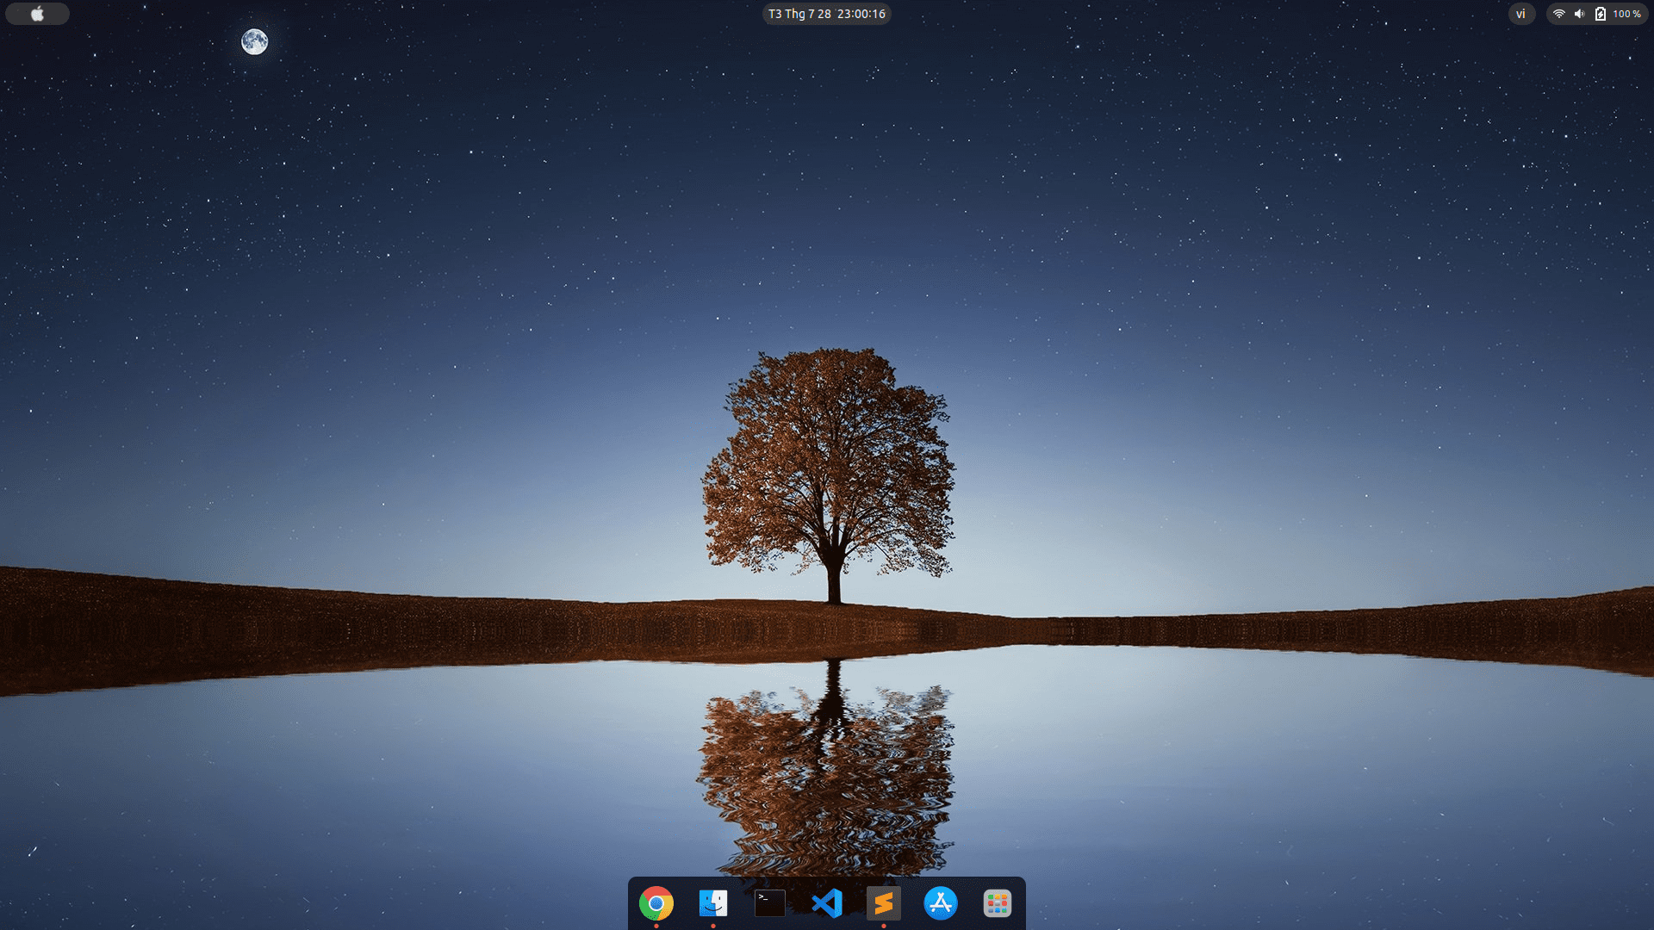Open the Finder-style file manager in dock
1654x930 pixels.
712,903
